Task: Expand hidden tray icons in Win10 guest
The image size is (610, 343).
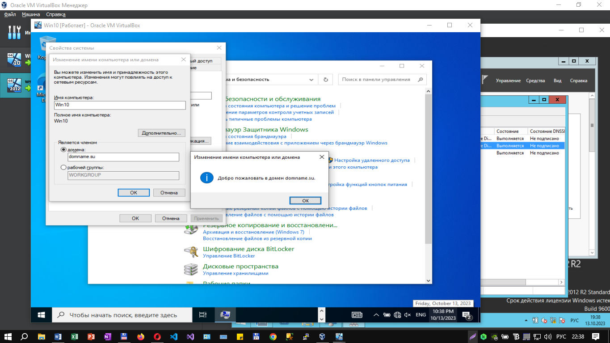Action: [x=376, y=315]
